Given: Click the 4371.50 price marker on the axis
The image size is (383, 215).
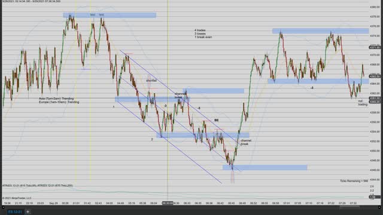Looking at the screenshot, I should tap(375, 48).
